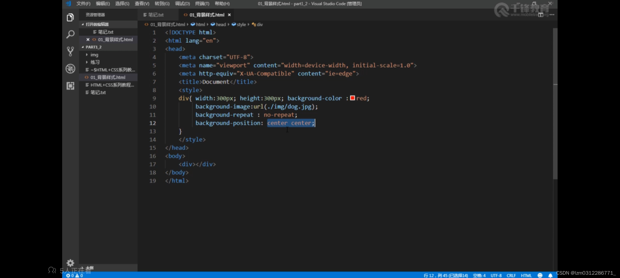Click the html breadcrumb item
620x278 pixels.
pos(198,24)
